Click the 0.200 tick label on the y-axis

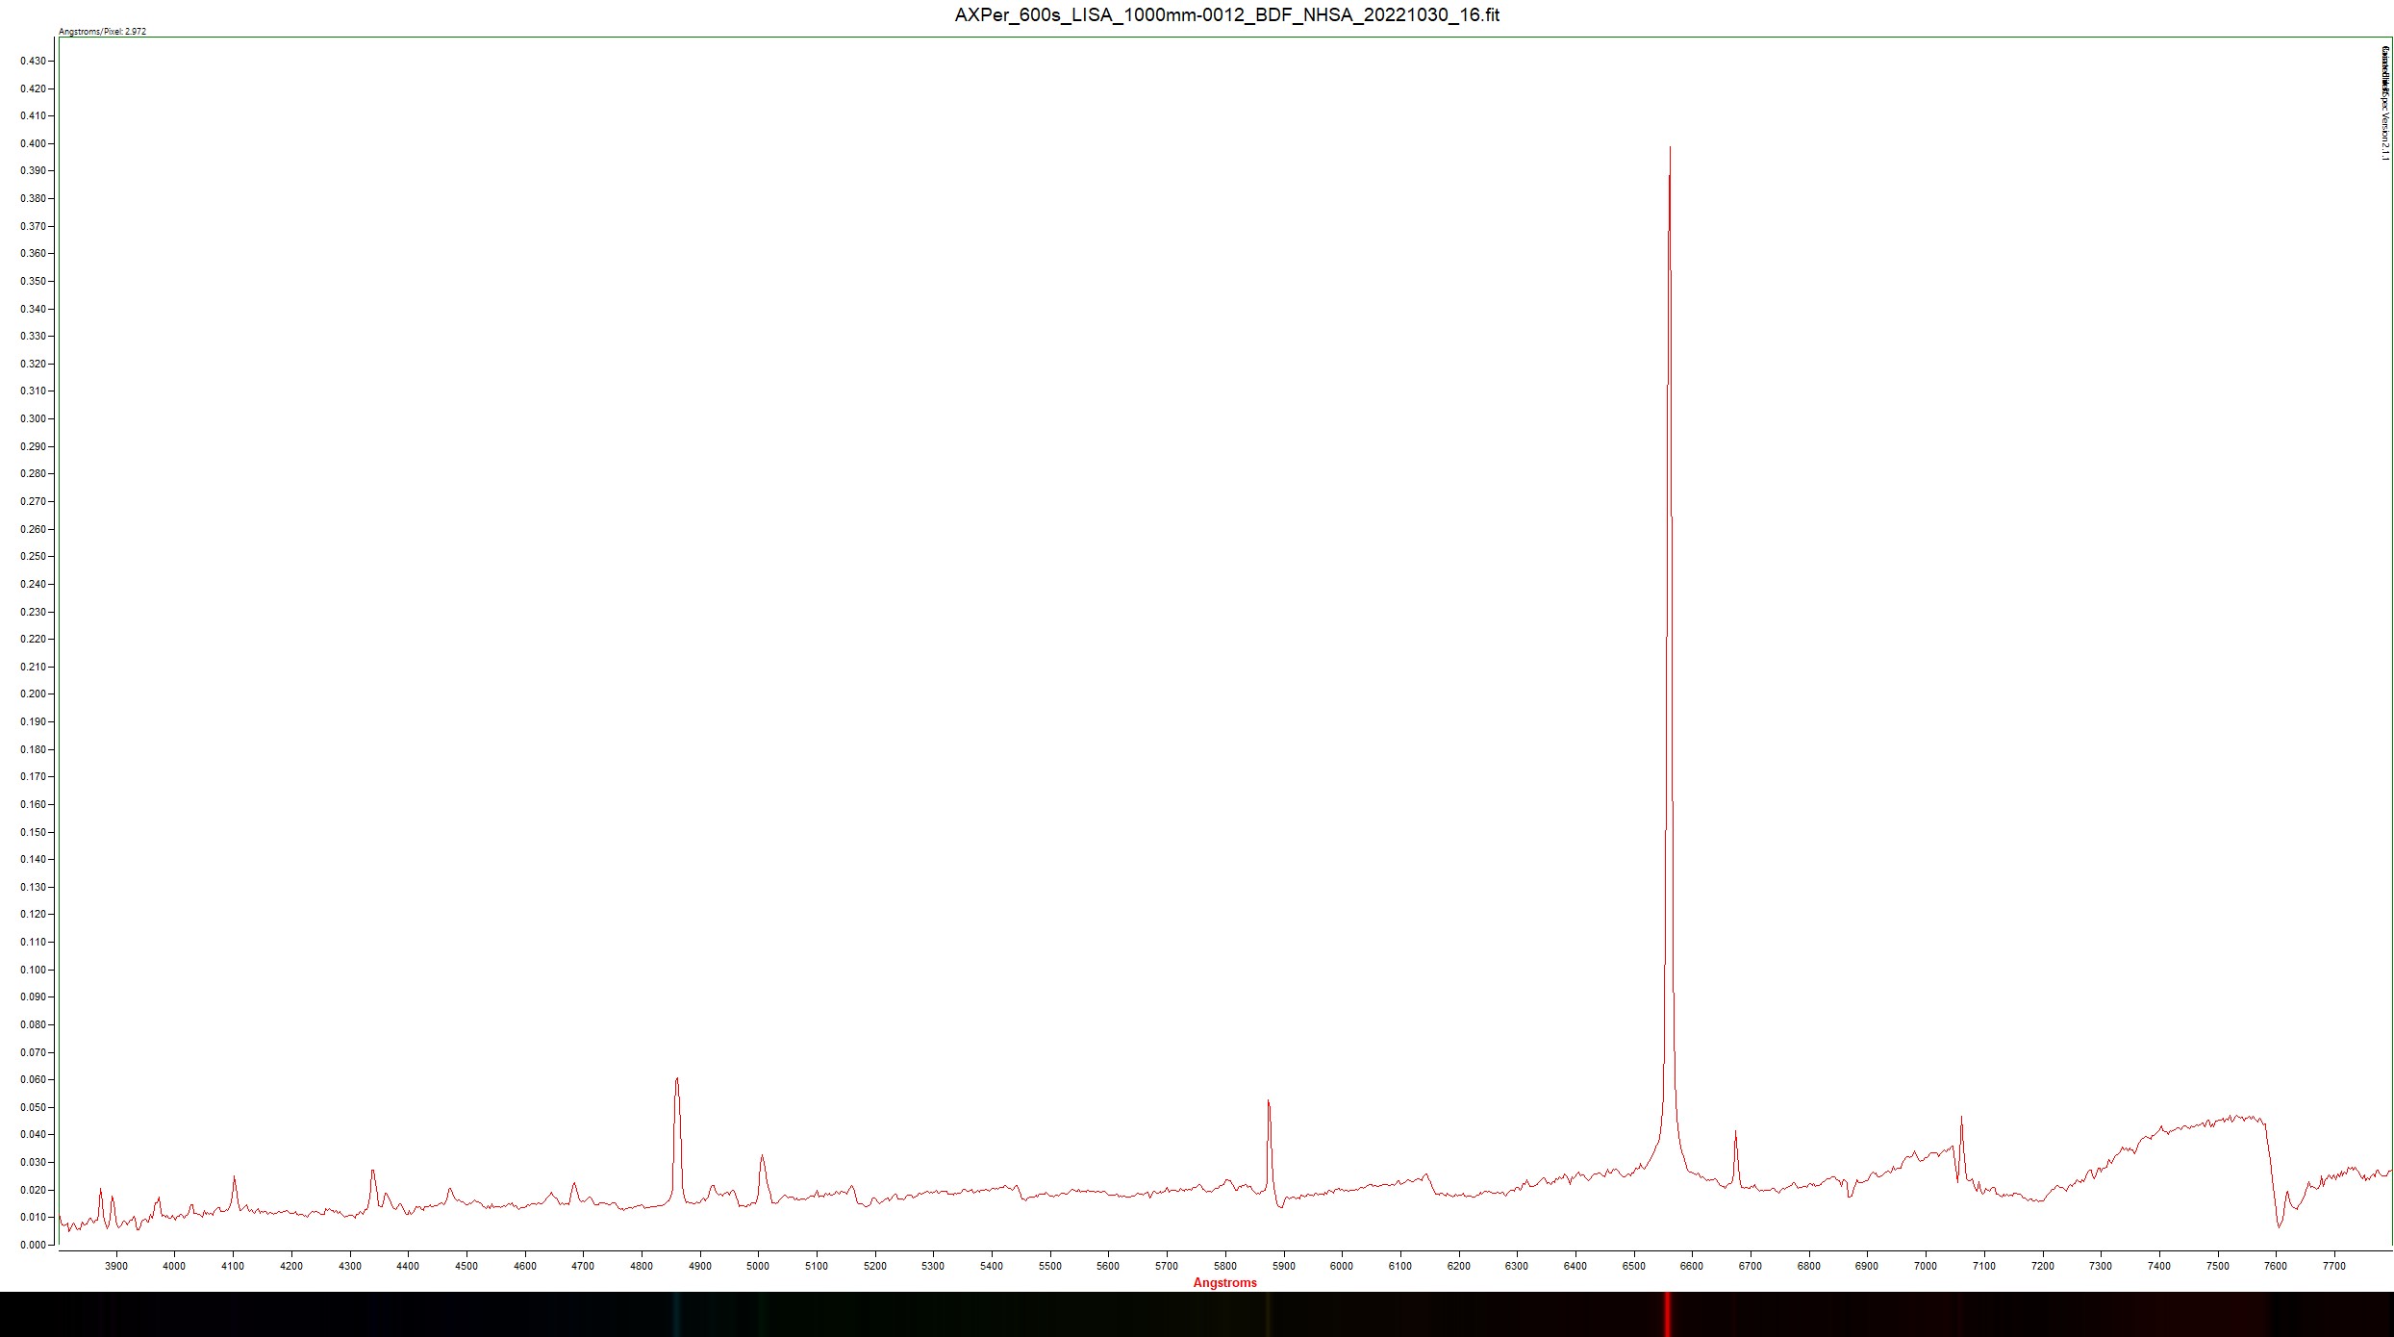click(33, 694)
